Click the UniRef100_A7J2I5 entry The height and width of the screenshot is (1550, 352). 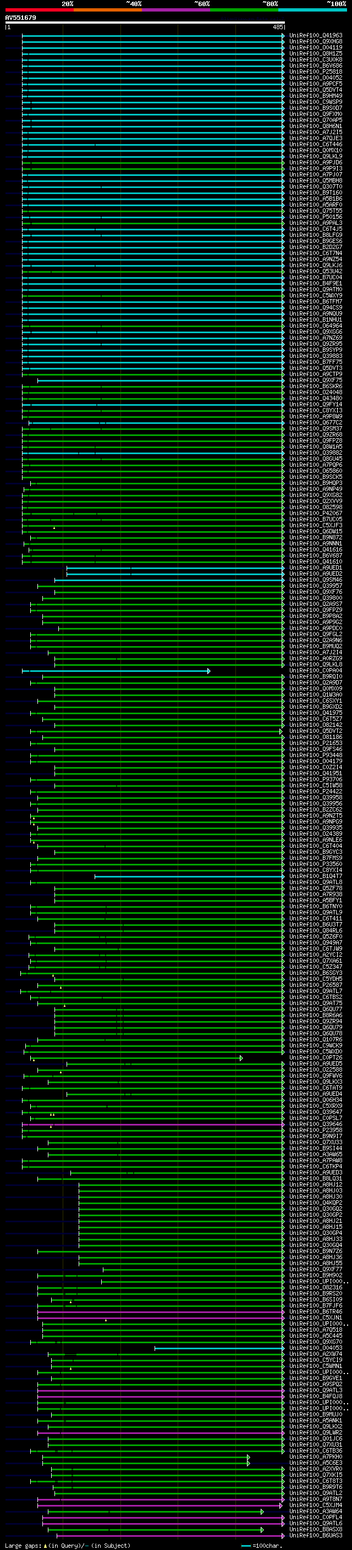click(316, 133)
